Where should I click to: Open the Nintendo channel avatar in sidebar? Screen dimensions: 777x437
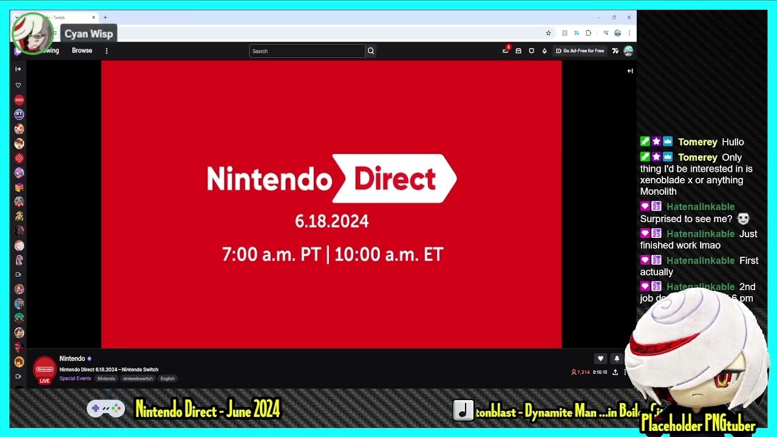coord(19,100)
